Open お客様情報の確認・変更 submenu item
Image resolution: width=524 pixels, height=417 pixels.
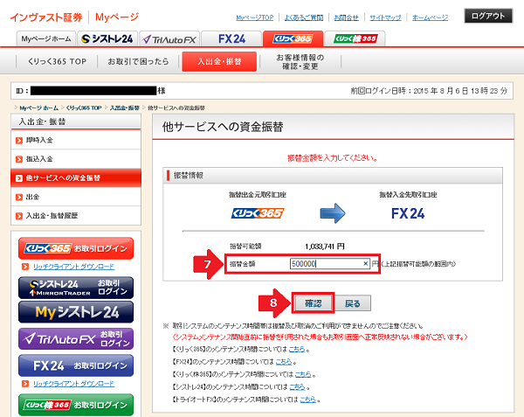tap(300, 61)
